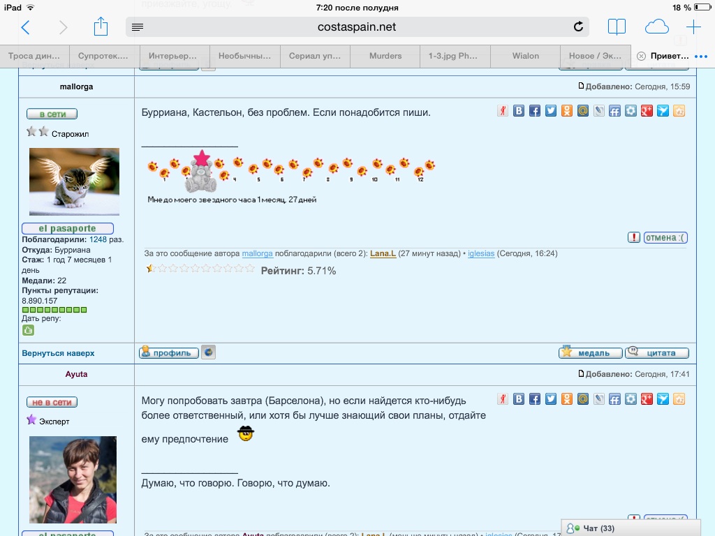Open Safari bookmarks book icon
This screenshot has height=536, width=715.
tap(617, 27)
